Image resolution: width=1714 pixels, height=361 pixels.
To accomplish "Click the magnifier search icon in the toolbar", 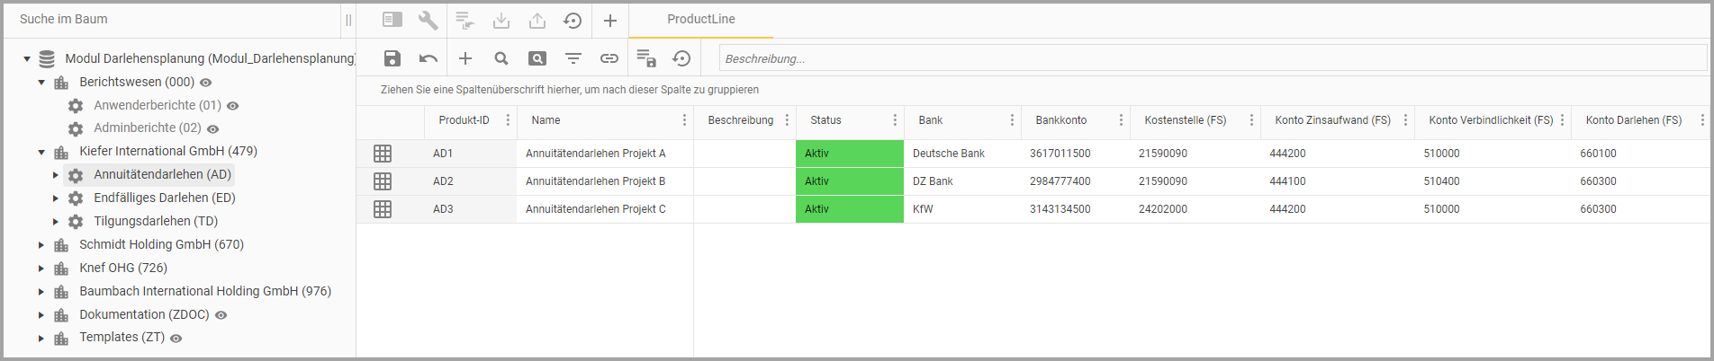I will pyautogui.click(x=501, y=58).
